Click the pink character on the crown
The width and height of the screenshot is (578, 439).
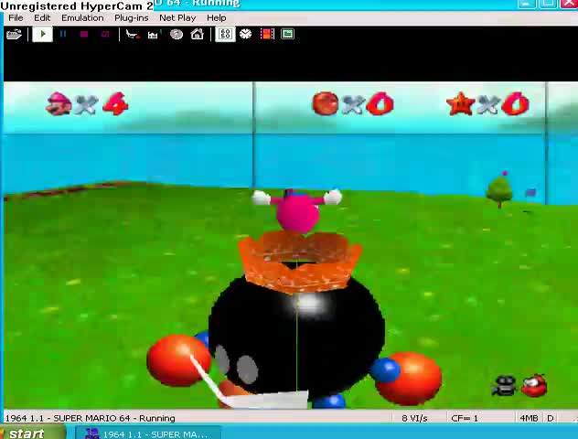pos(297,211)
